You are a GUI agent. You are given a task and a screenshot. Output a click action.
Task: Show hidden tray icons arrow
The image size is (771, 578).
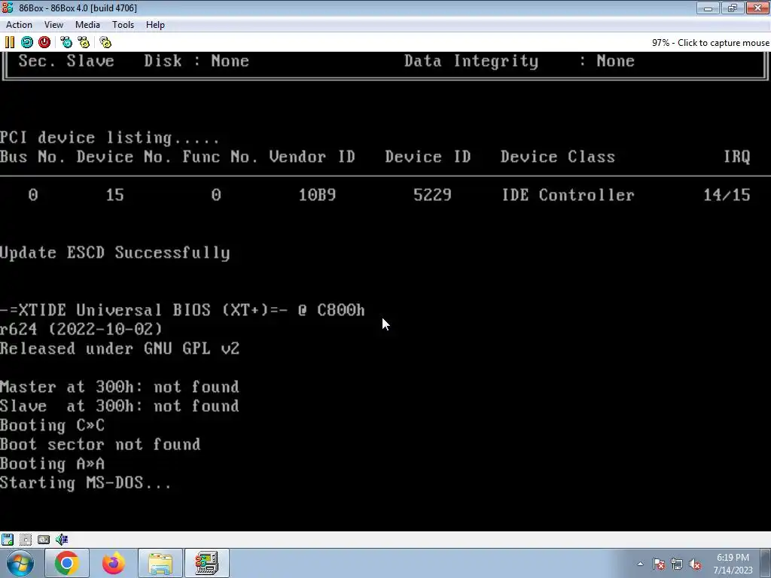coord(640,564)
